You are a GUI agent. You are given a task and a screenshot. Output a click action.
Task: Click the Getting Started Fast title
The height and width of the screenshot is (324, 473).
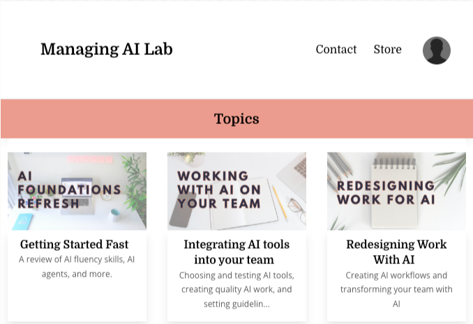tap(74, 245)
